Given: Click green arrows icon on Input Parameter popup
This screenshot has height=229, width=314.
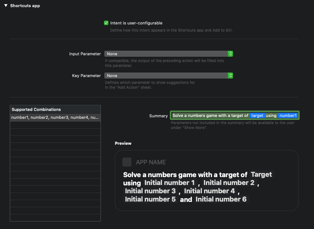Looking at the screenshot, I should [x=230, y=54].
